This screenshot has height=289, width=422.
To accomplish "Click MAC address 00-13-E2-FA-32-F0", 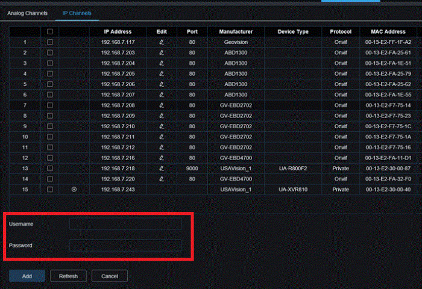I will tap(388, 179).
